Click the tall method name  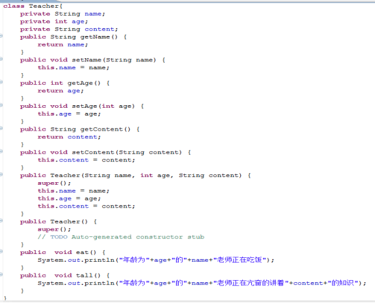point(84,276)
